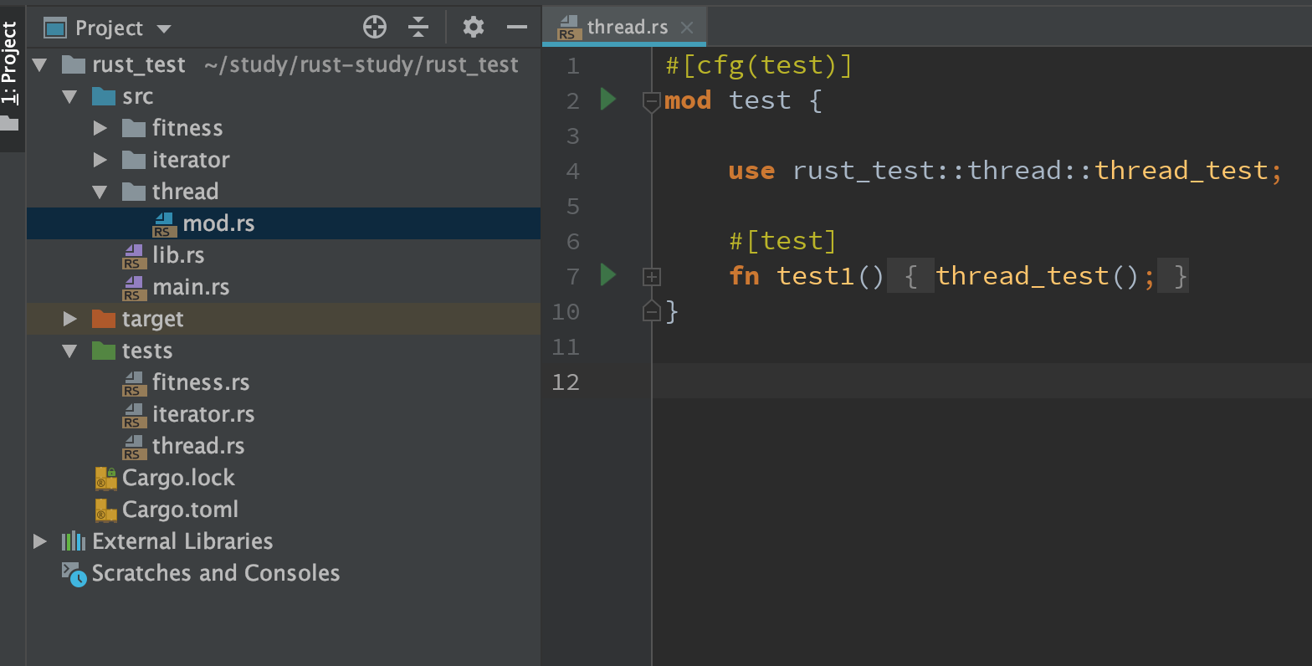Click the lib.rs file icon
This screenshot has width=1312, height=666.
(x=134, y=256)
